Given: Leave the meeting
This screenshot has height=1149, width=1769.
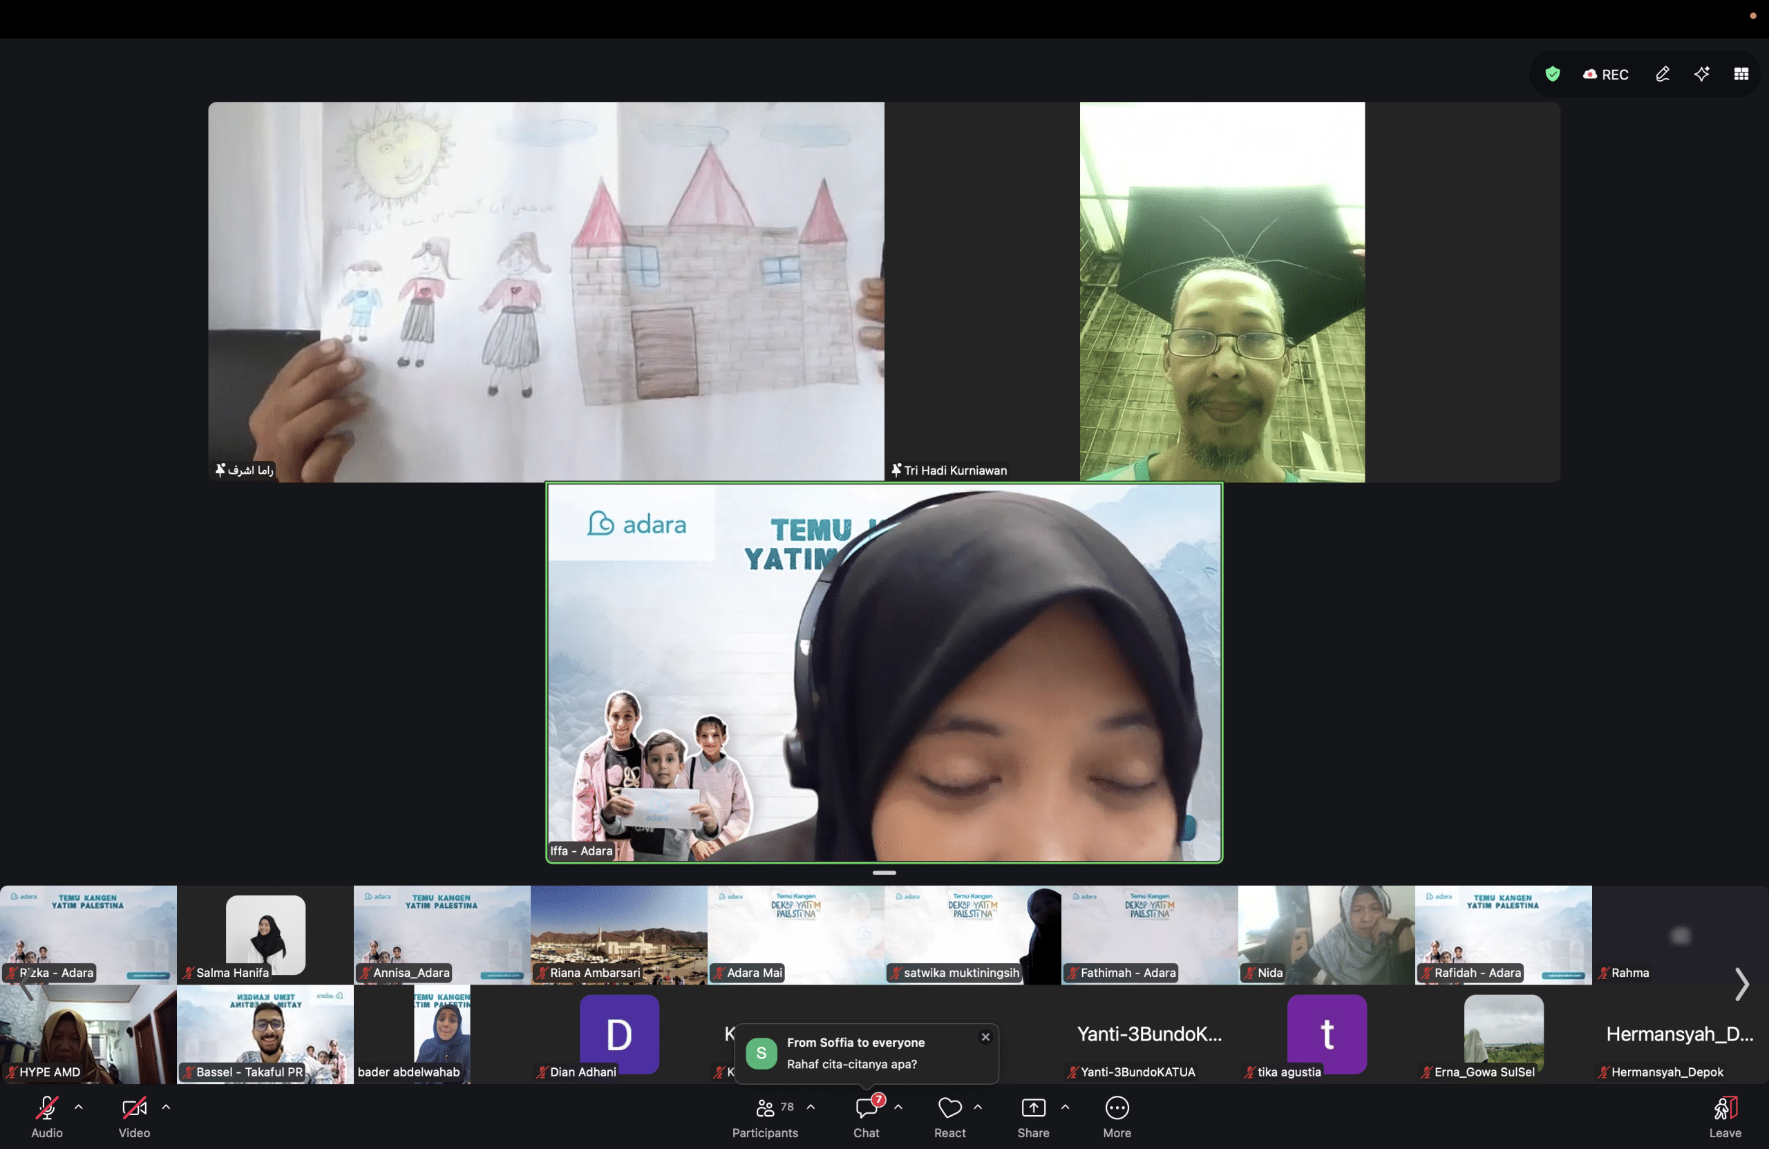Looking at the screenshot, I should pos(1725,1116).
